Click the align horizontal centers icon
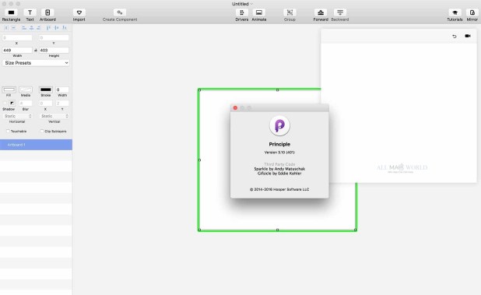The width and height of the screenshot is (481, 295). tap(31, 28)
